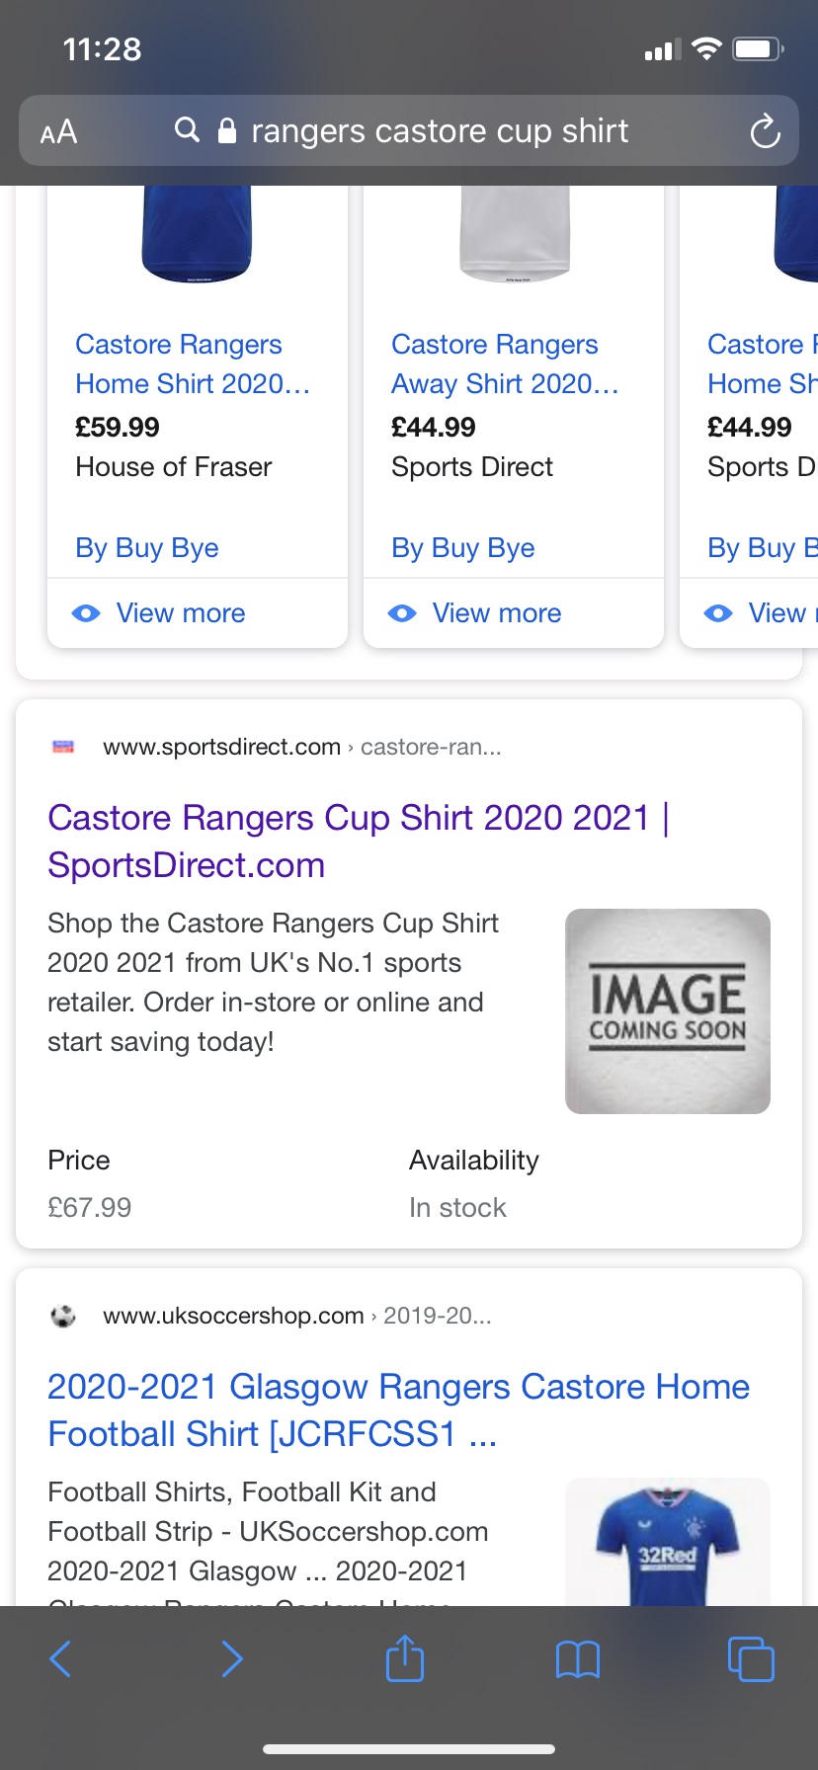Open the Safari tabs overview icon
818x1770 pixels.
[x=751, y=1658]
